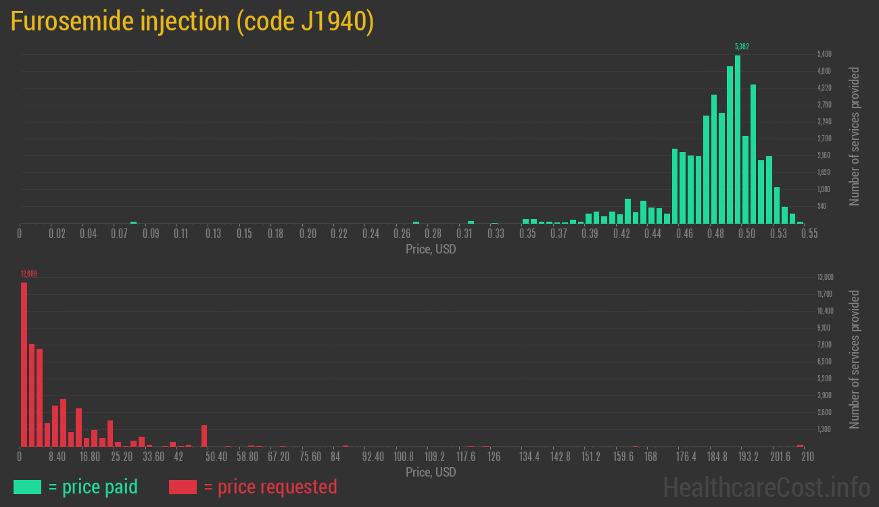Click the 8.40 tick on red chart axis
This screenshot has width=879, height=507.
pyautogui.click(x=57, y=456)
